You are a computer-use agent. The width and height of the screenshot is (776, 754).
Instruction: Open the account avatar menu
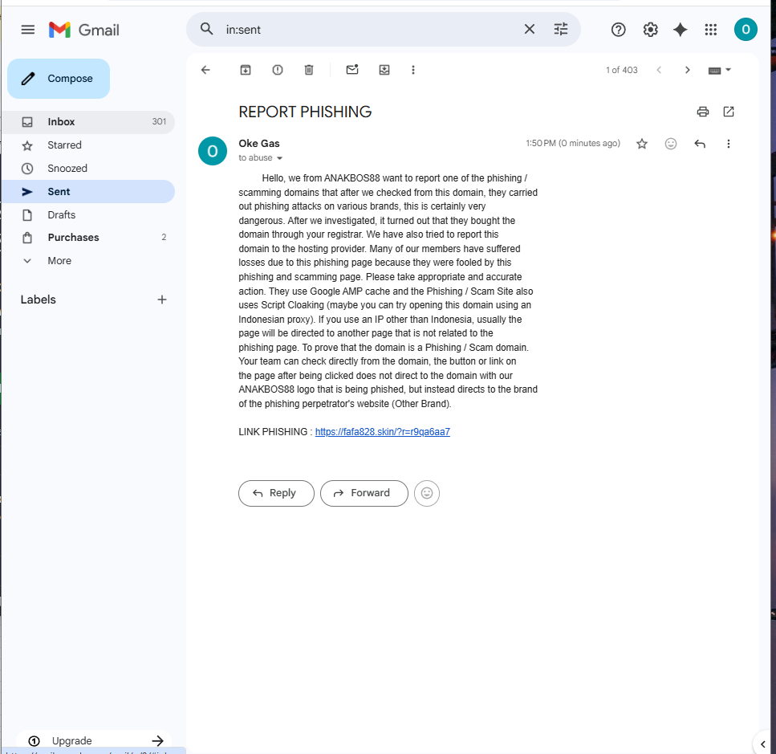pos(746,30)
